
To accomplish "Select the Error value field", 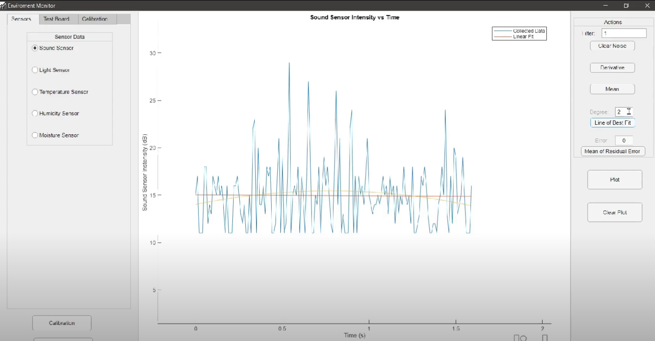I will (624, 140).
